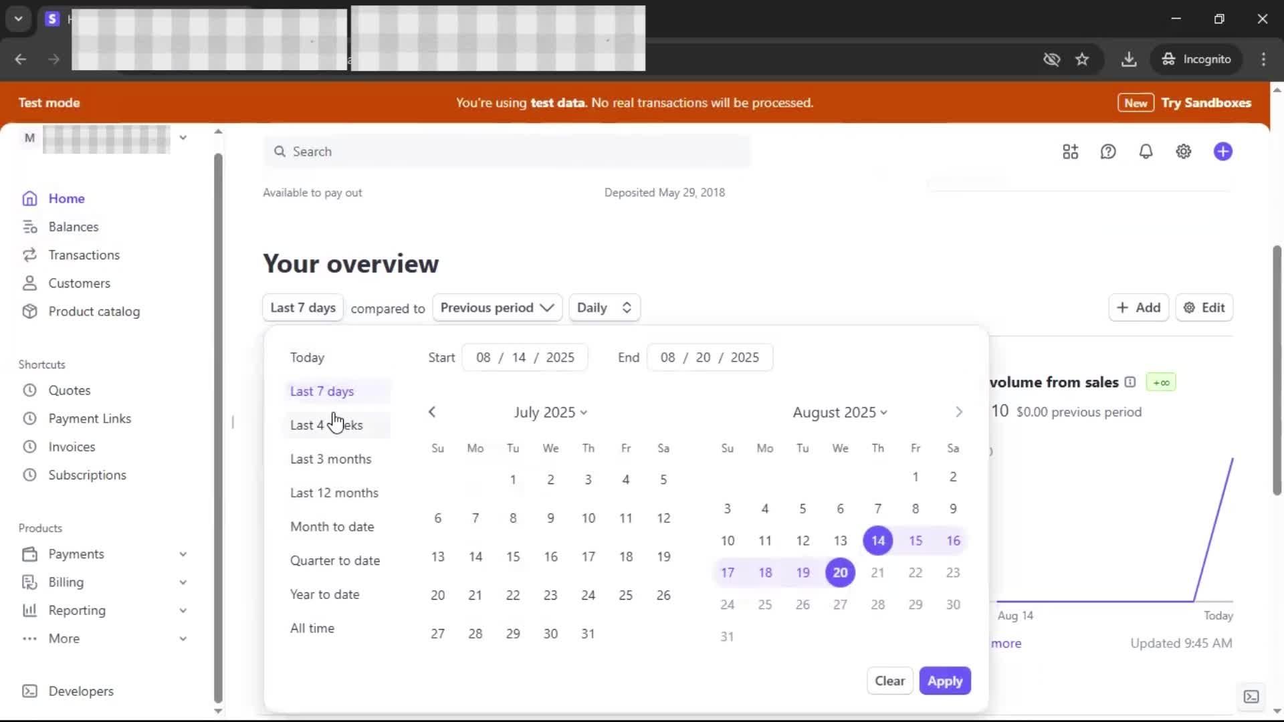Click the purple plus create icon
Image resolution: width=1284 pixels, height=722 pixels.
pyautogui.click(x=1222, y=152)
